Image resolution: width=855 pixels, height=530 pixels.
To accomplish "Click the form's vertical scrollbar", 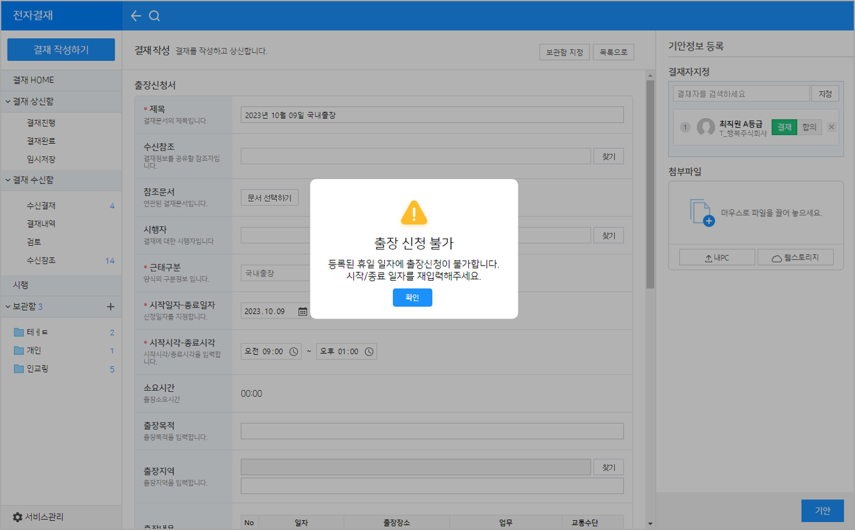I will coord(650,187).
